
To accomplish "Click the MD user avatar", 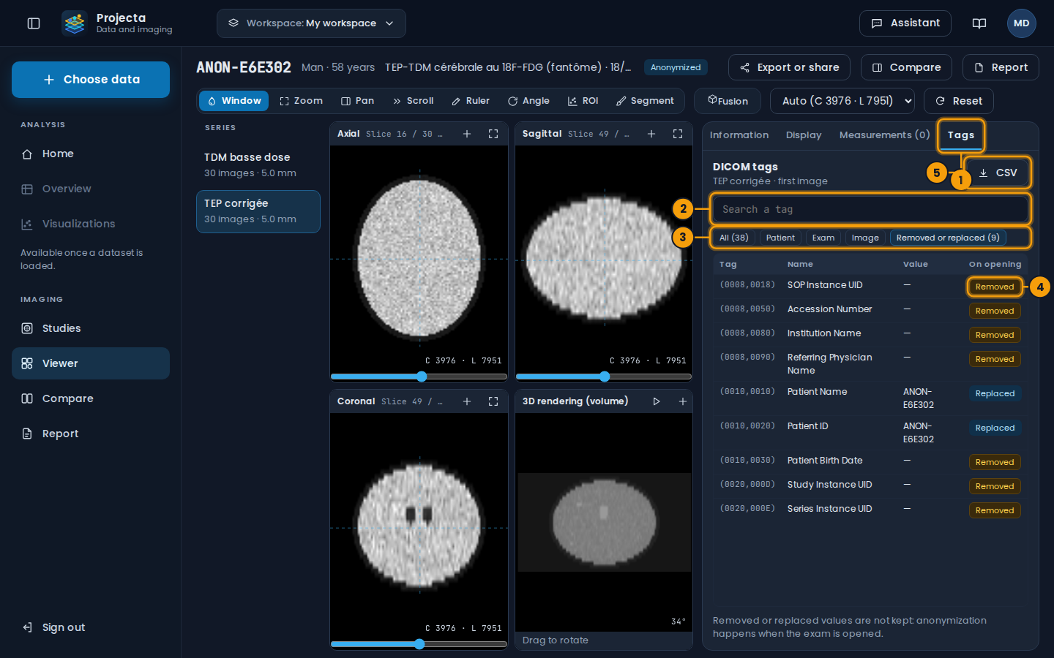I will 1022,23.
